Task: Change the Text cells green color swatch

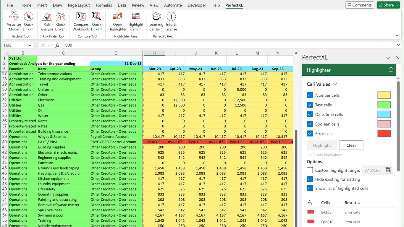Action: coord(384,105)
